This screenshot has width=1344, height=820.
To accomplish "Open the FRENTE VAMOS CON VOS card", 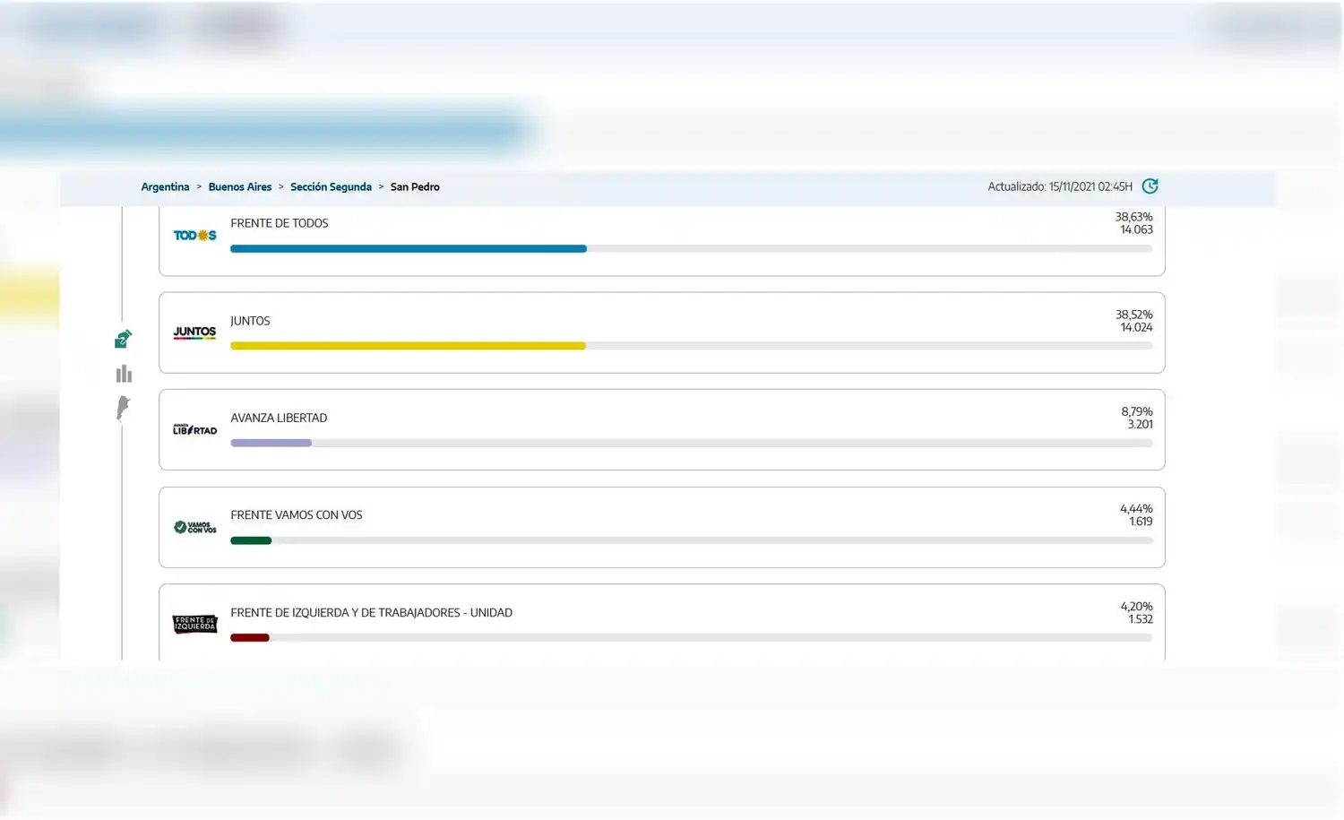I will (662, 527).
